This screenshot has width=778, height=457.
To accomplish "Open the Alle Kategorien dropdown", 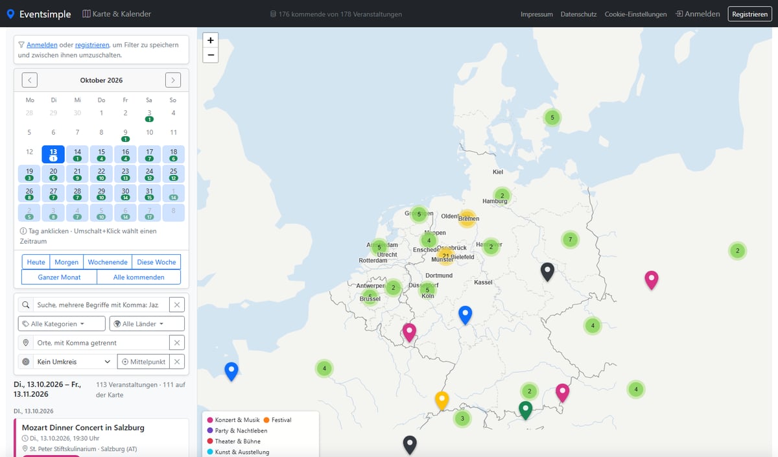I will point(62,323).
